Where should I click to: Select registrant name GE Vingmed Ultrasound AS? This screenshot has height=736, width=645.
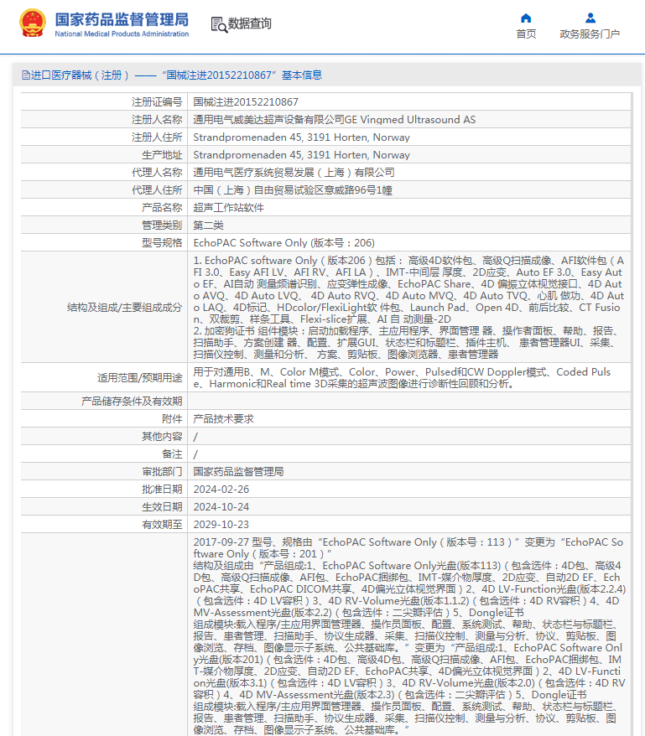pyautogui.click(x=410, y=120)
